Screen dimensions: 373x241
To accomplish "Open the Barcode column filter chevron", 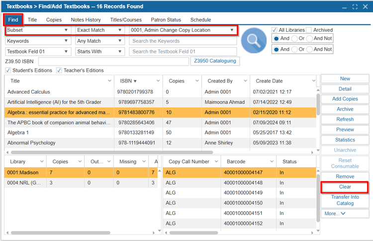I will click(x=272, y=161).
